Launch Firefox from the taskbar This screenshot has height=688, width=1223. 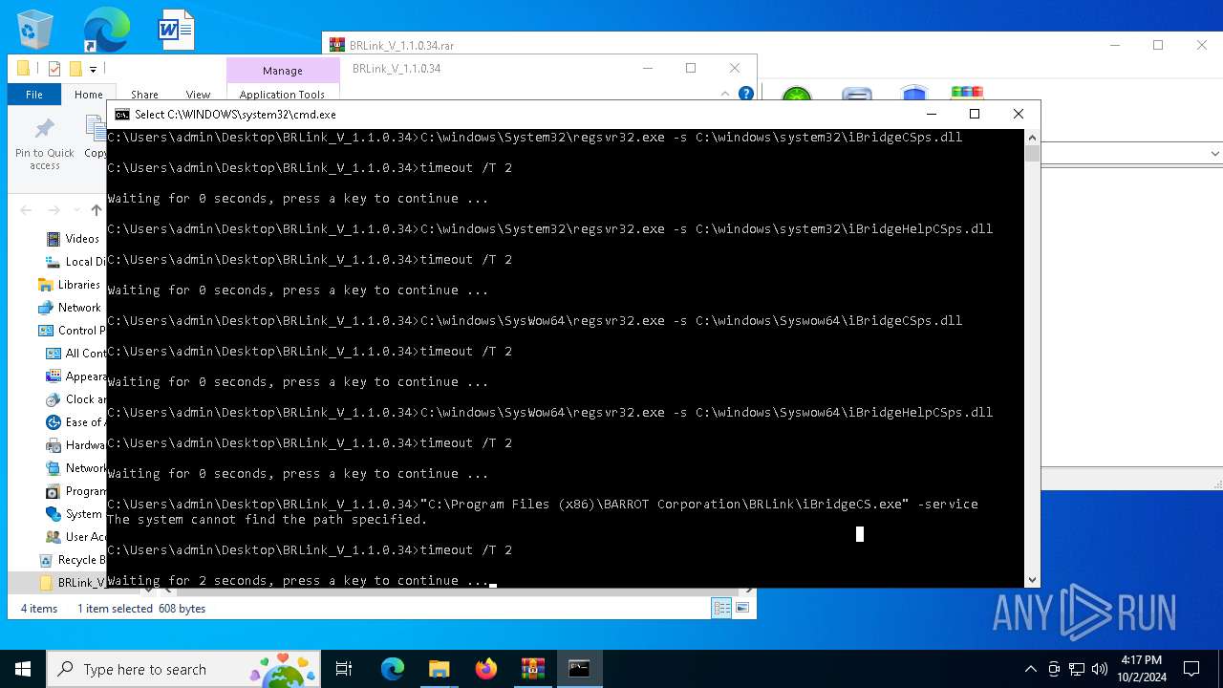(x=486, y=669)
